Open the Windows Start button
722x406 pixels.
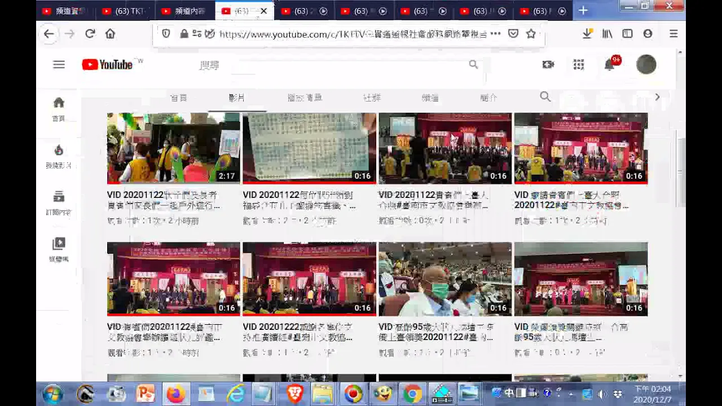[52, 393]
